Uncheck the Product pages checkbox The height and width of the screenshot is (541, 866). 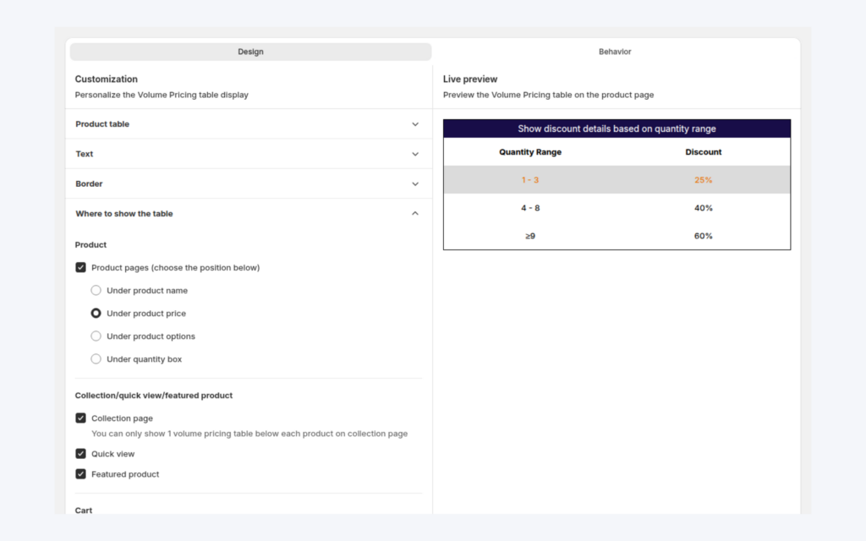[x=80, y=267]
